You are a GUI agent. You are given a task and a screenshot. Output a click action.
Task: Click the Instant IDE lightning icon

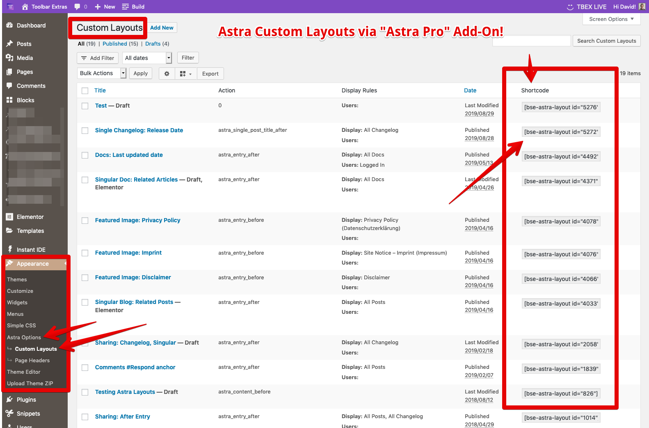pyautogui.click(x=9, y=249)
